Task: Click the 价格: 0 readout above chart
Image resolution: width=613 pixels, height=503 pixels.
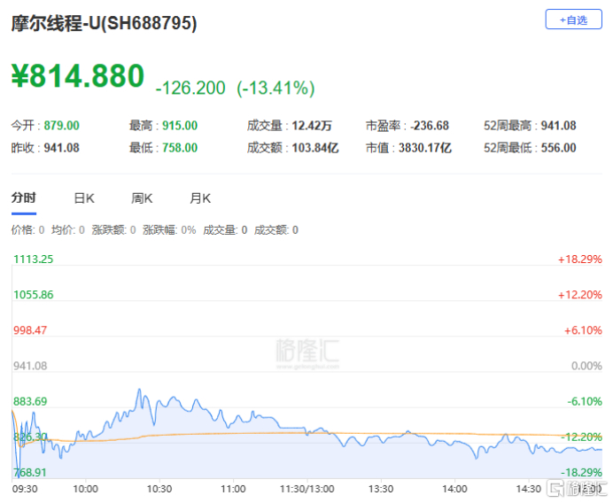Action: [27, 230]
